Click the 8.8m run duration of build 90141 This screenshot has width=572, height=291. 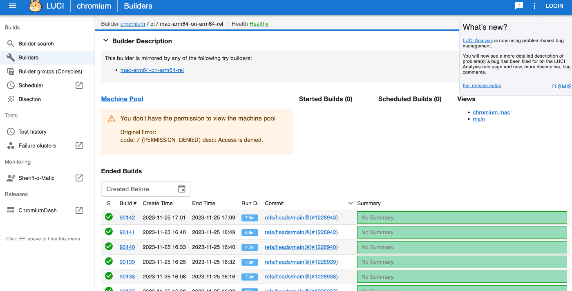[x=250, y=233]
